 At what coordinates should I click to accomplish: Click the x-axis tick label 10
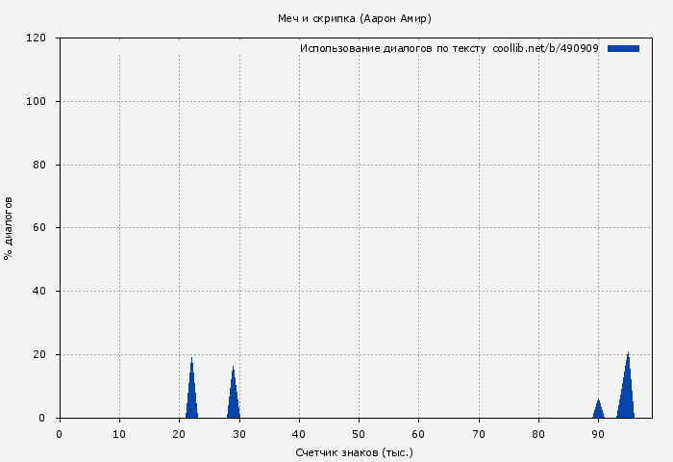click(119, 434)
